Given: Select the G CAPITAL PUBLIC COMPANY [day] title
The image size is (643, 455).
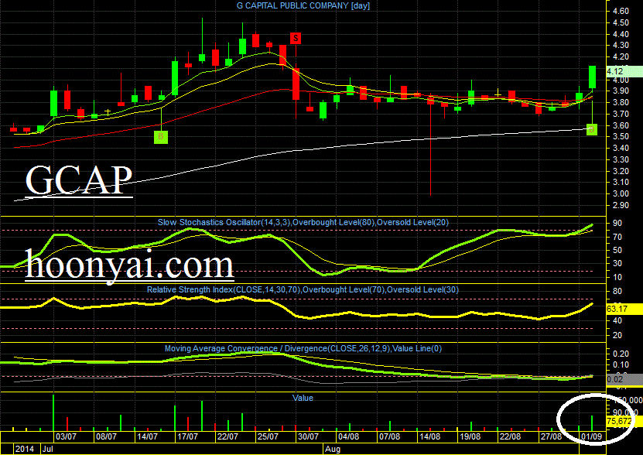Looking at the screenshot, I should 303,5.
